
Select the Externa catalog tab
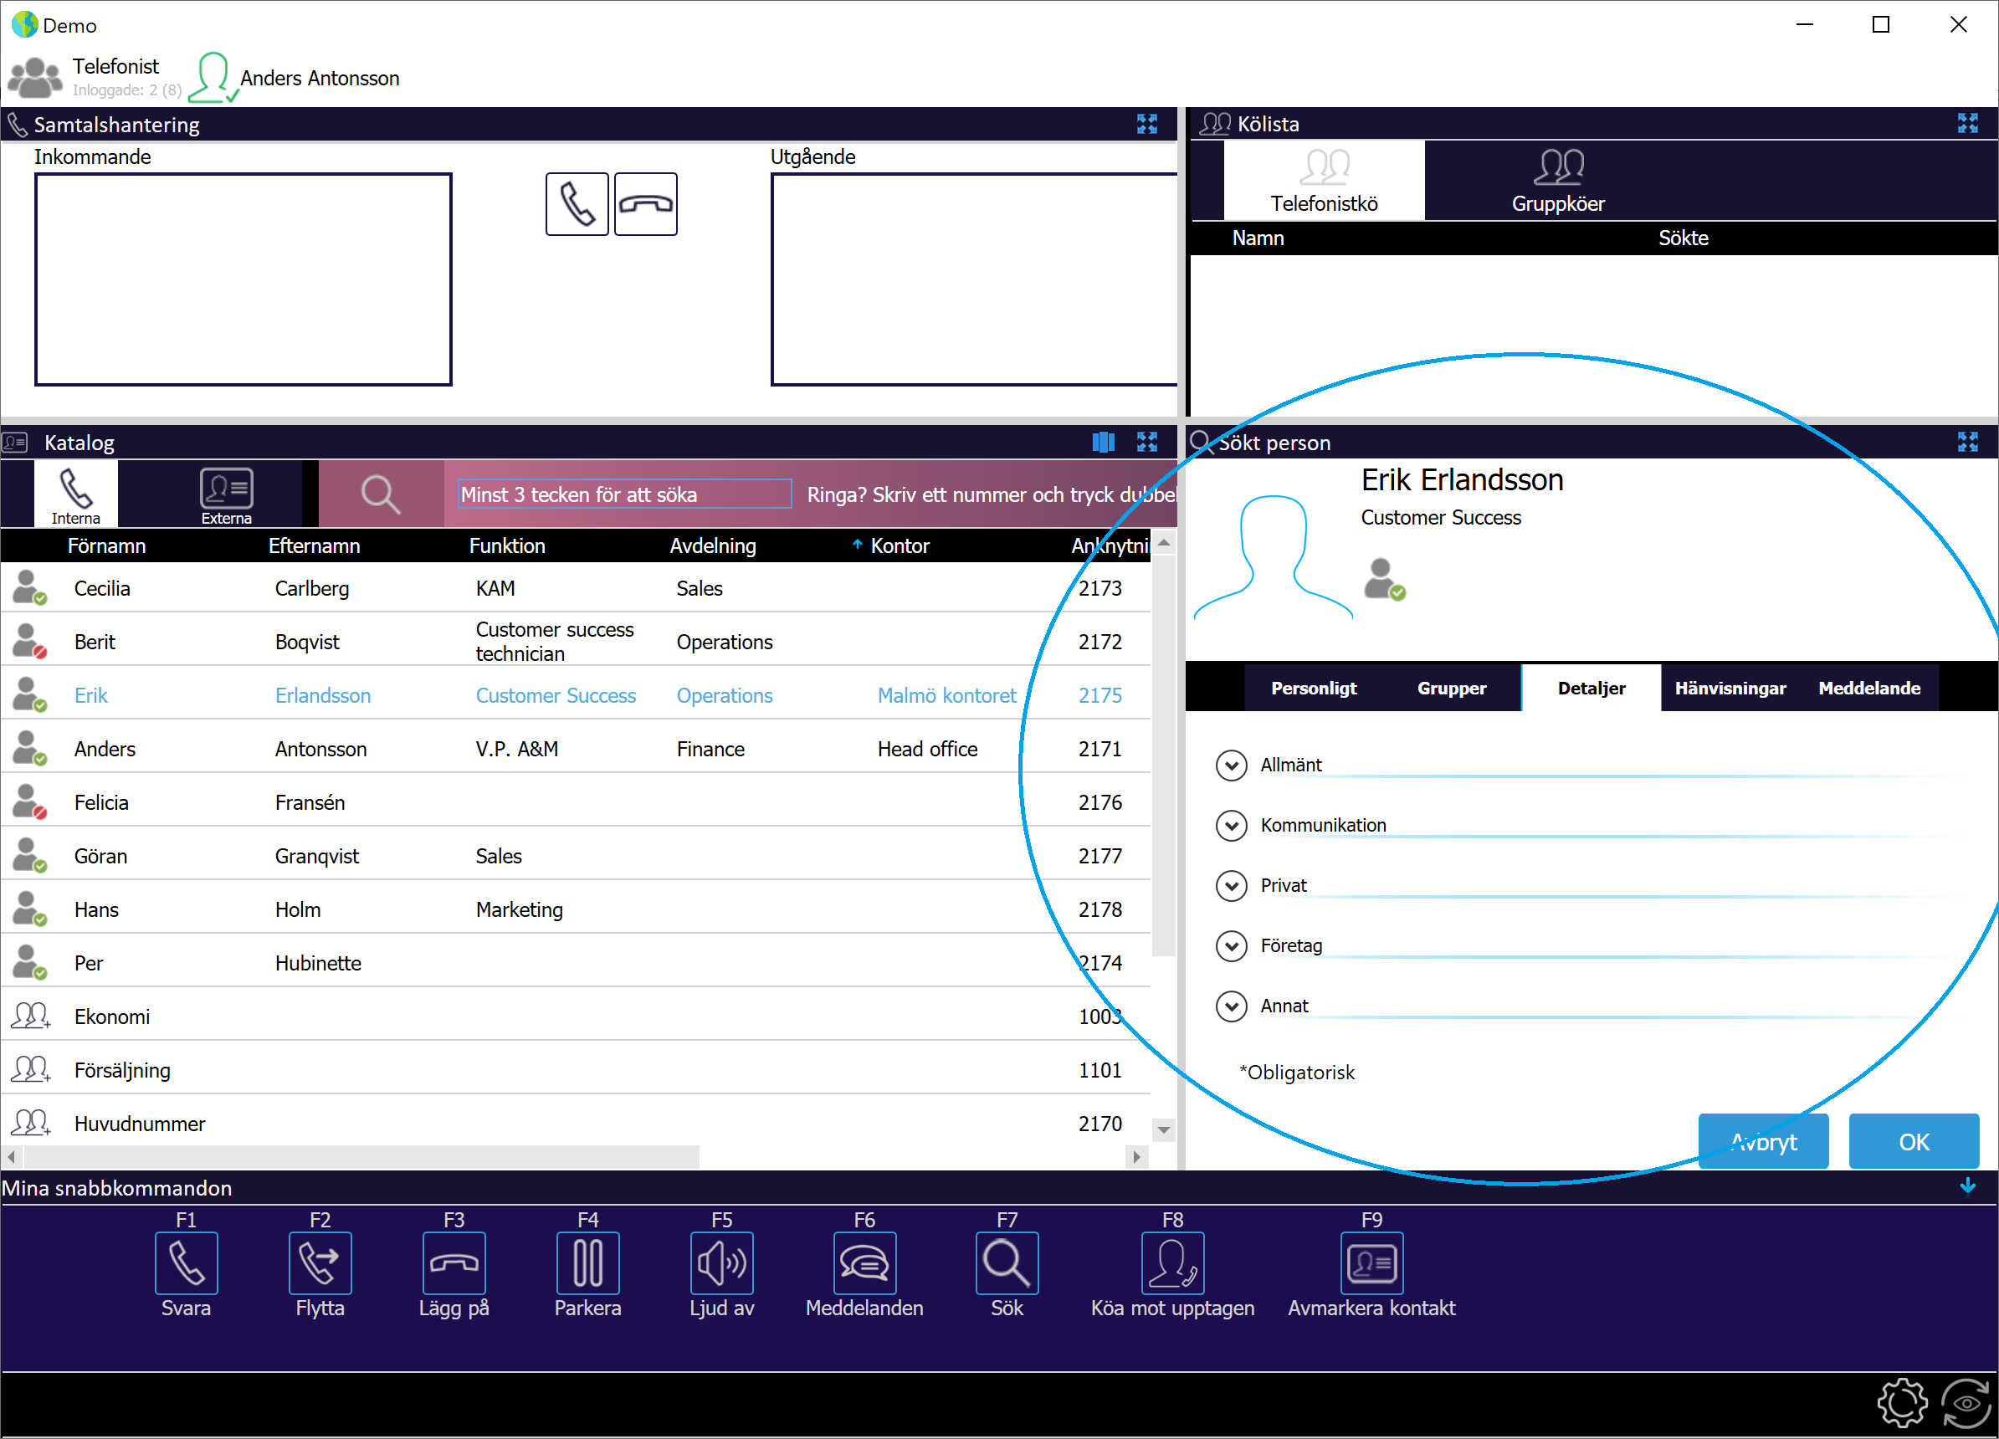227,494
